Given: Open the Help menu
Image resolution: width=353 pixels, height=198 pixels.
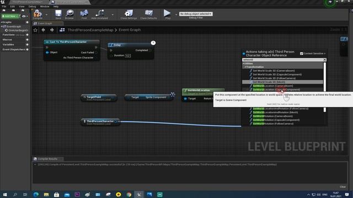Looking at the screenshot, I should (x=56, y=7).
